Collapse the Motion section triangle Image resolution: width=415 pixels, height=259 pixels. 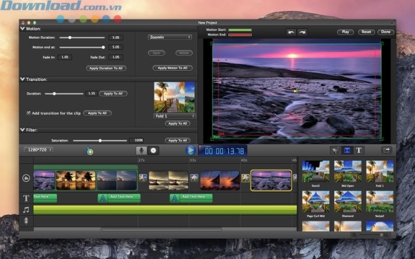[23, 29]
